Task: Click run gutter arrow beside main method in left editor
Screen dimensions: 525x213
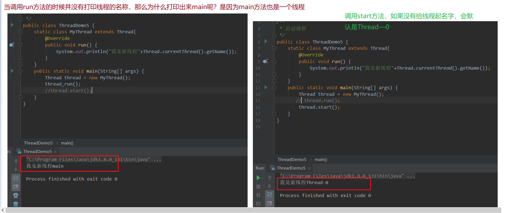Action: point(12,71)
